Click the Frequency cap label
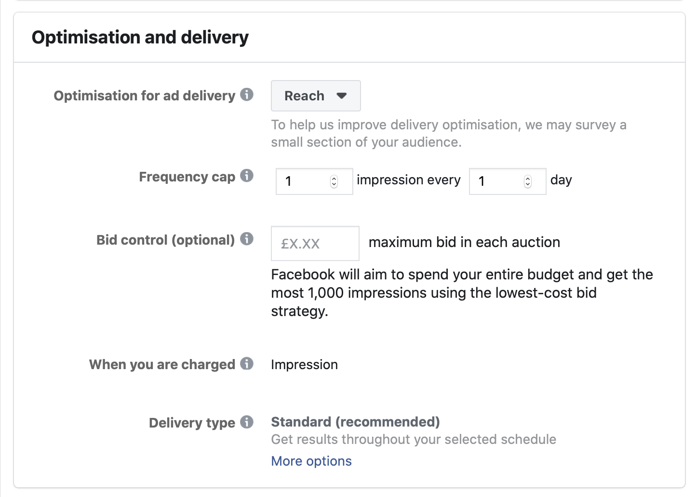696x497 pixels. click(x=187, y=177)
